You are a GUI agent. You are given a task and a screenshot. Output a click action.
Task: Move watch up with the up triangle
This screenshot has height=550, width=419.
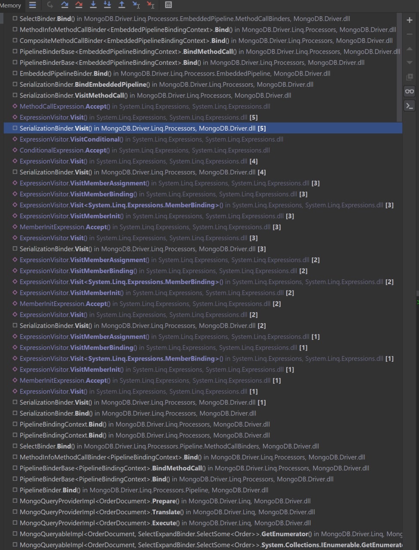click(410, 49)
